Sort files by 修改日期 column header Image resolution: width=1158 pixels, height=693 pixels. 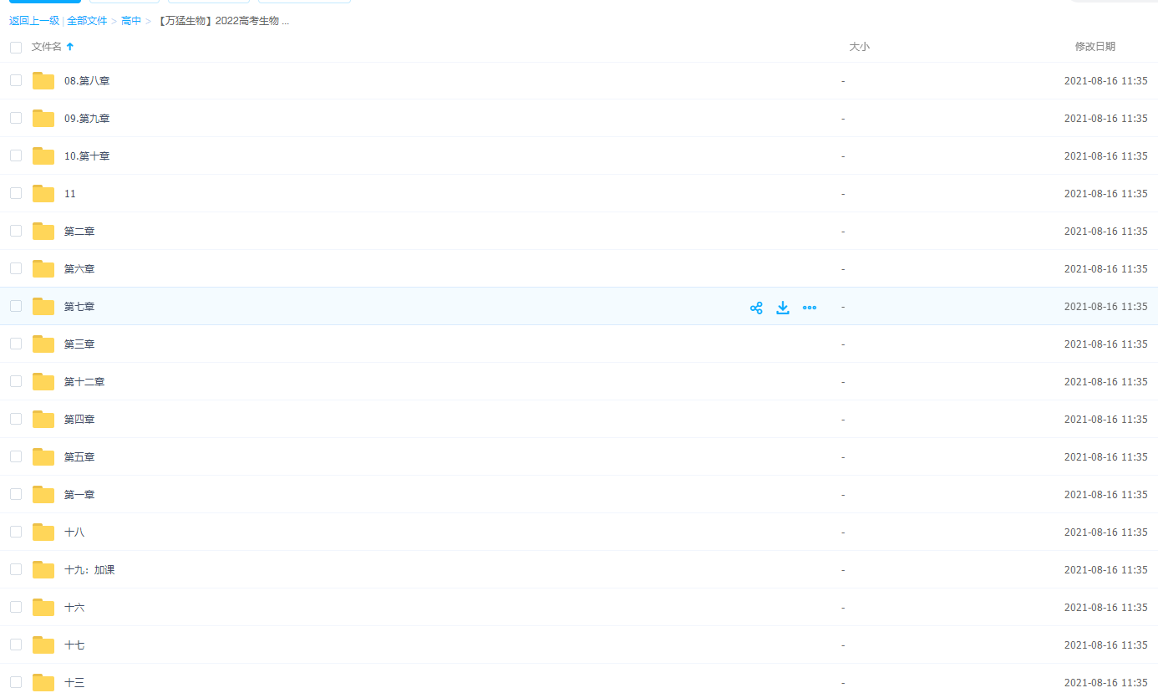(1095, 47)
